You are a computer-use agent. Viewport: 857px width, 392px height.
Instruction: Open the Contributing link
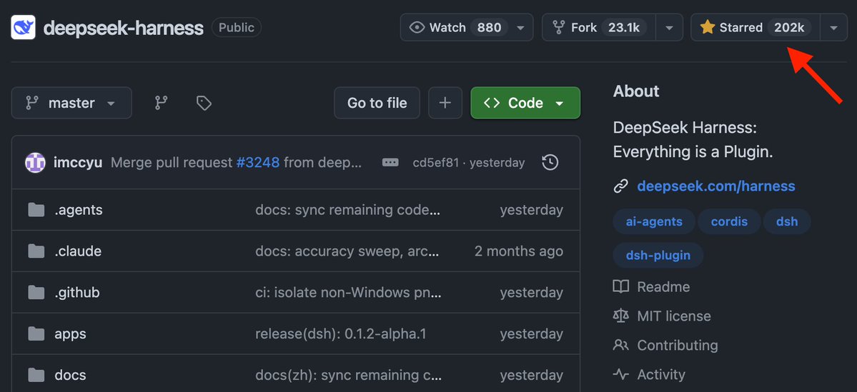tap(678, 345)
